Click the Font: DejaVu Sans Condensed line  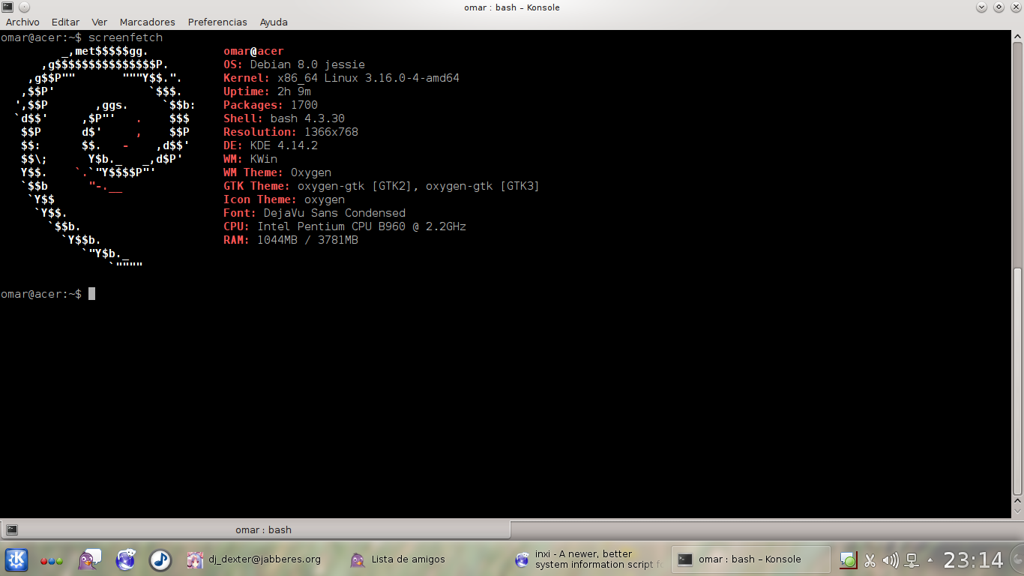point(314,213)
